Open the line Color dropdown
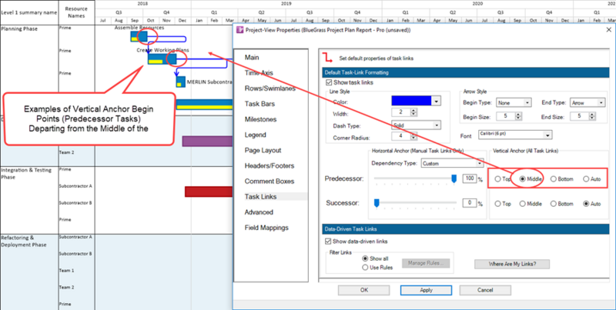Viewport: 616px width, 310px height. pos(436,101)
